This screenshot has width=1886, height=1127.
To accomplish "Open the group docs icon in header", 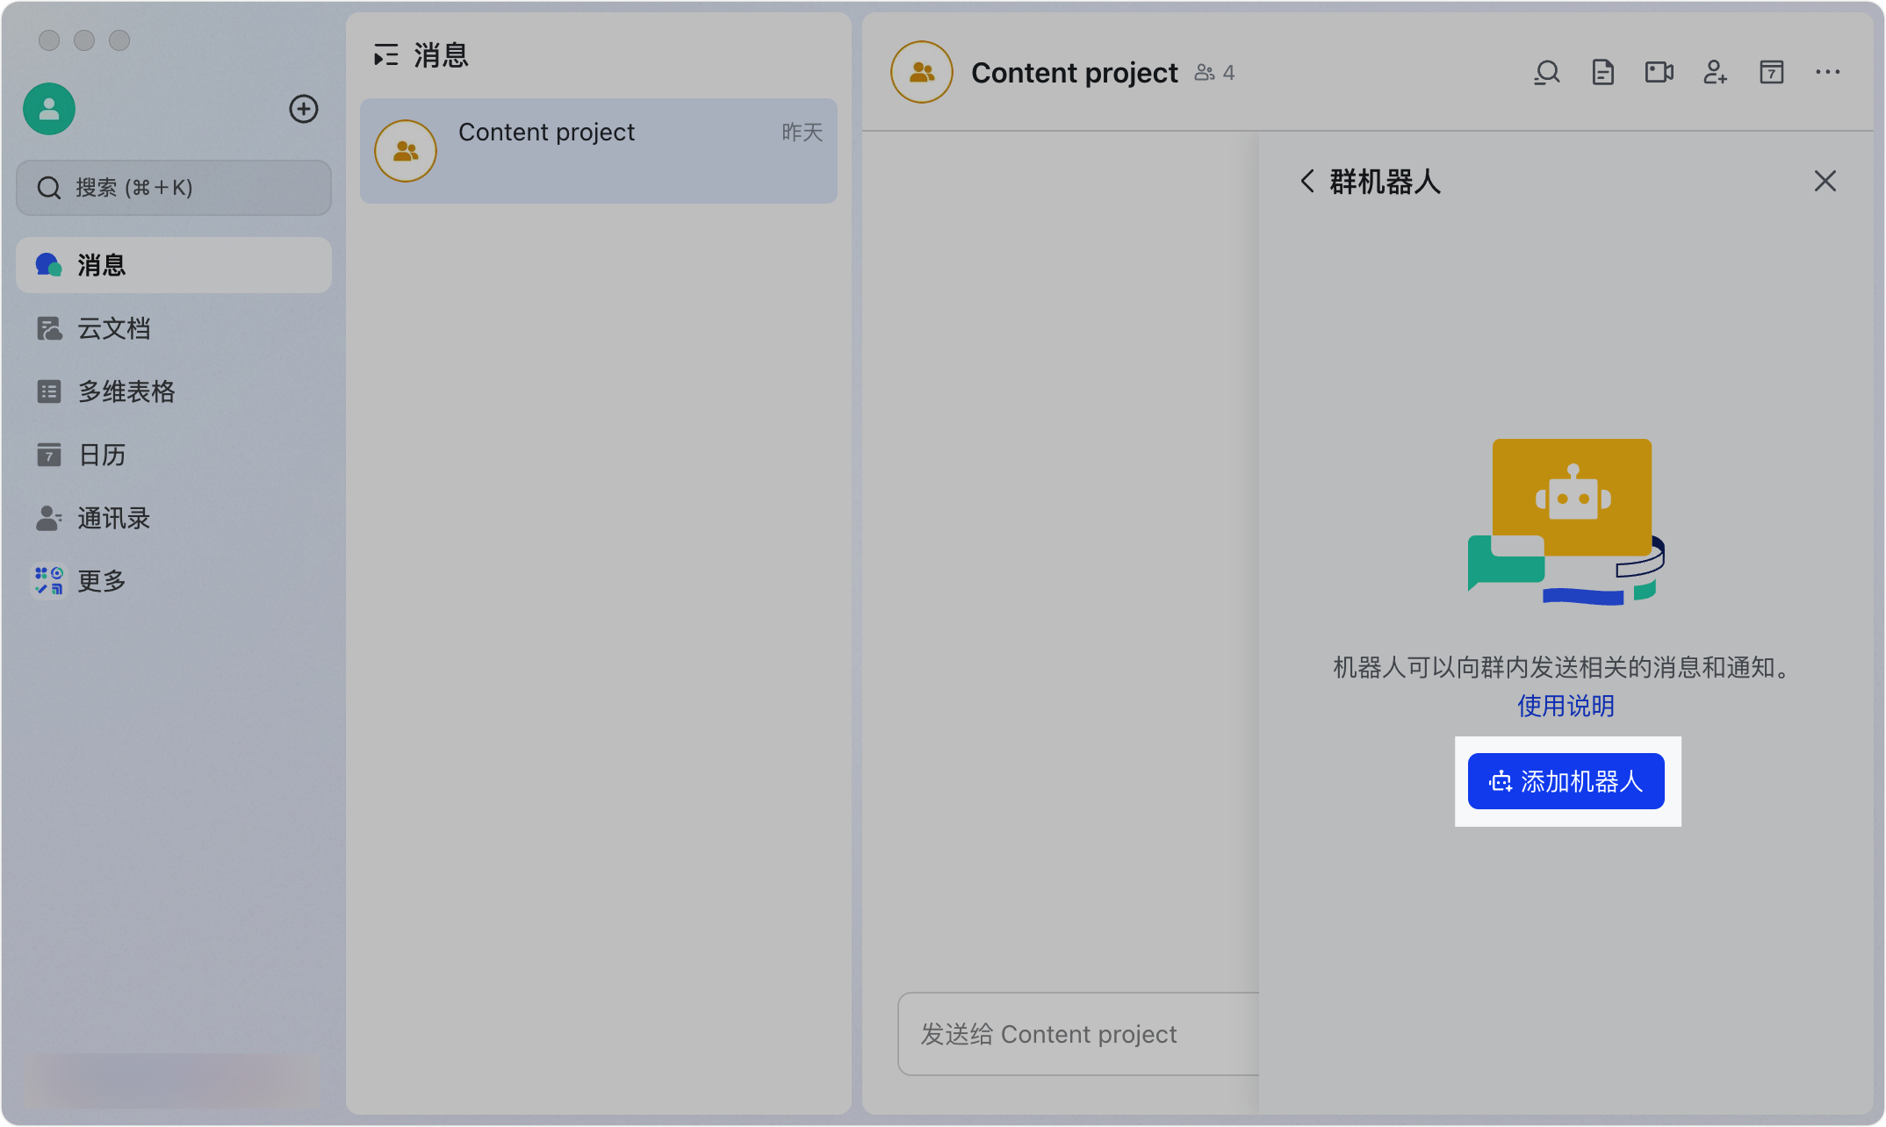I will point(1603,73).
